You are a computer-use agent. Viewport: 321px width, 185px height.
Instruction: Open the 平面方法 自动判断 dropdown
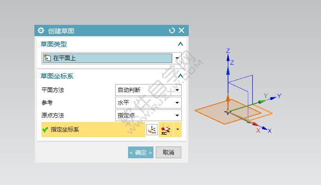(148, 90)
